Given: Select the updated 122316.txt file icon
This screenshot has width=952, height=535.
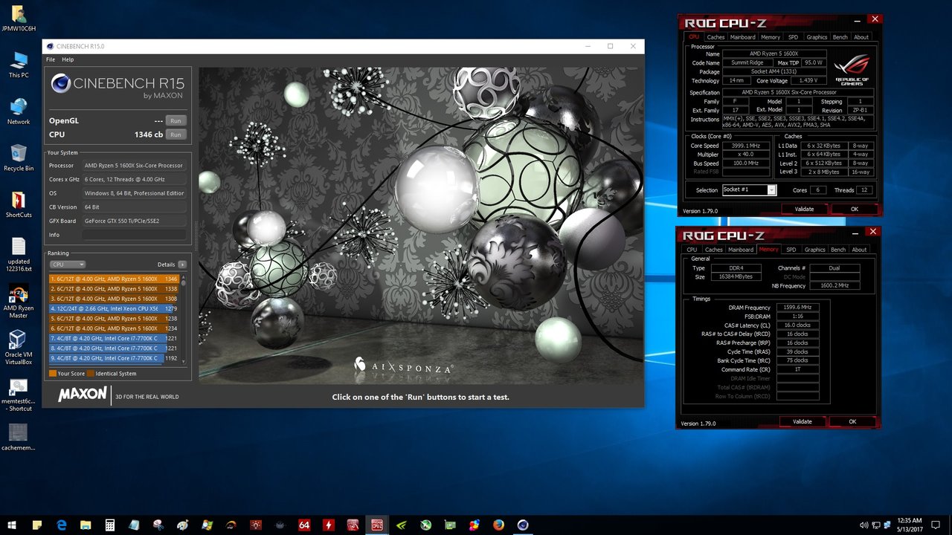Looking at the screenshot, I should coord(19,255).
